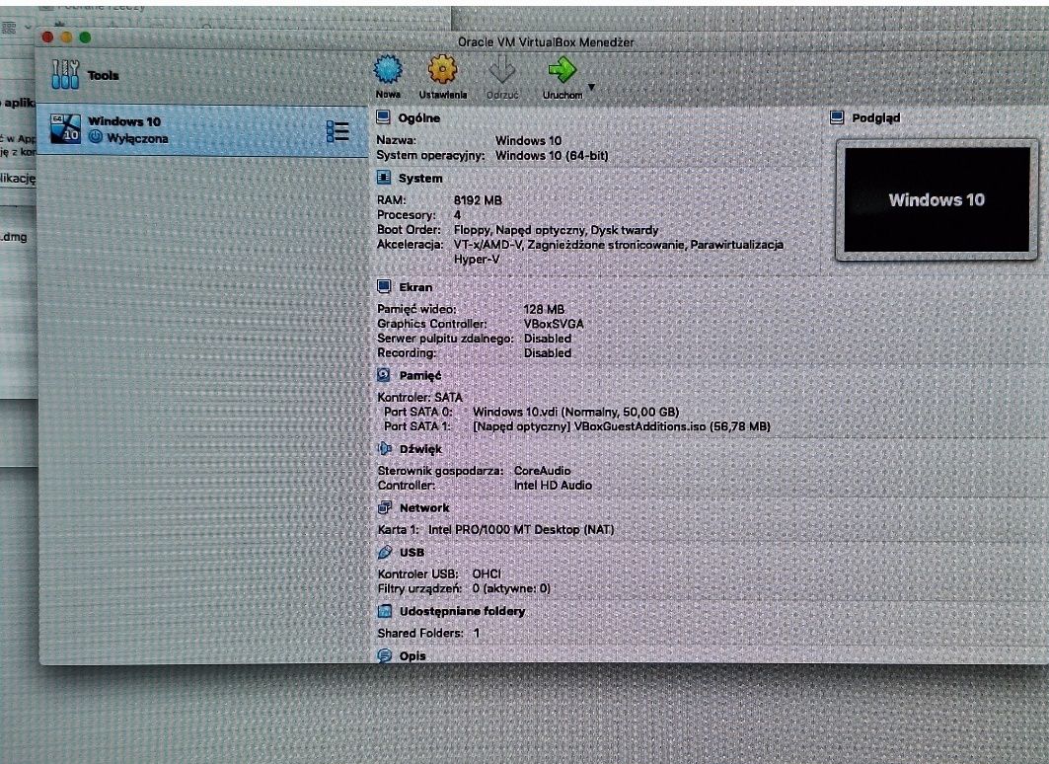Click the Podgląd preview monitor icon
This screenshot has width=1049, height=764.
[836, 117]
